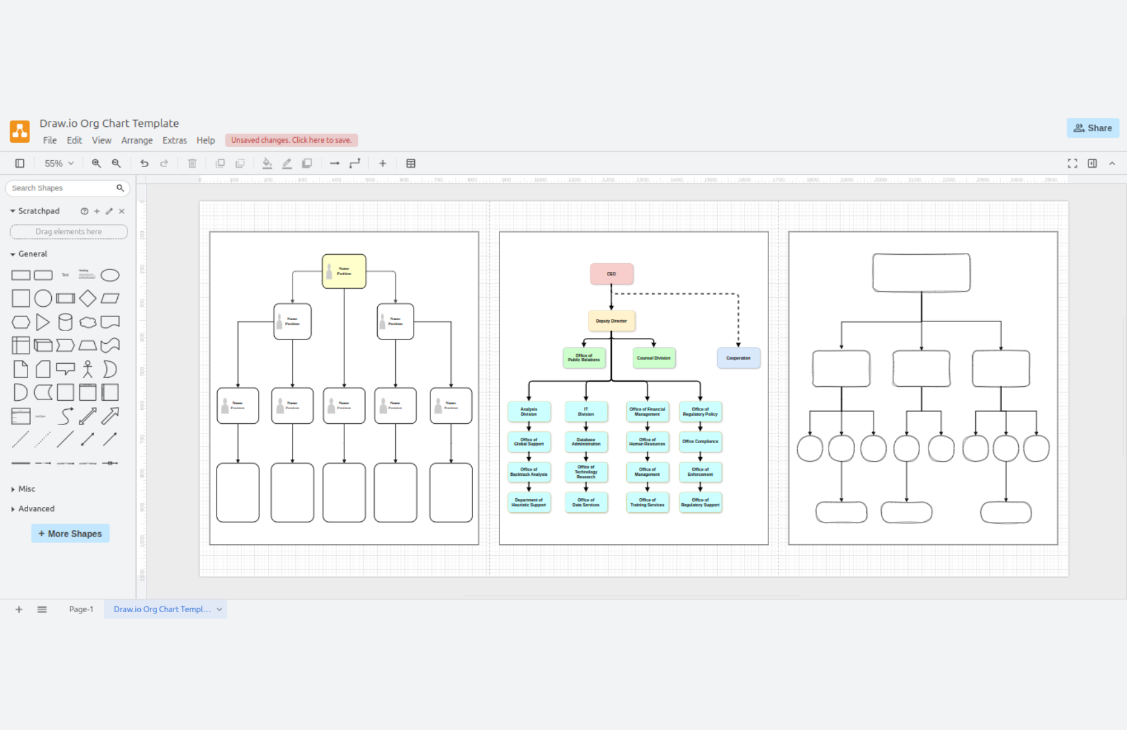
Task: Click the Scratchpad help icon
Action: pos(85,211)
